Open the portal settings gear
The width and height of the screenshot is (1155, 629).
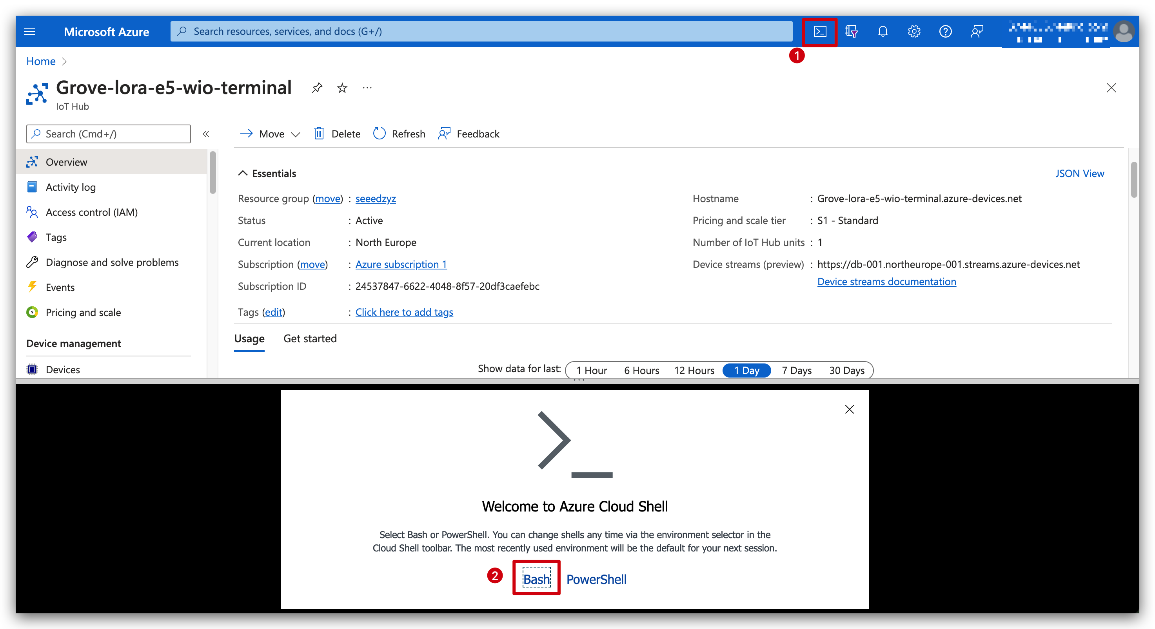[x=914, y=31]
